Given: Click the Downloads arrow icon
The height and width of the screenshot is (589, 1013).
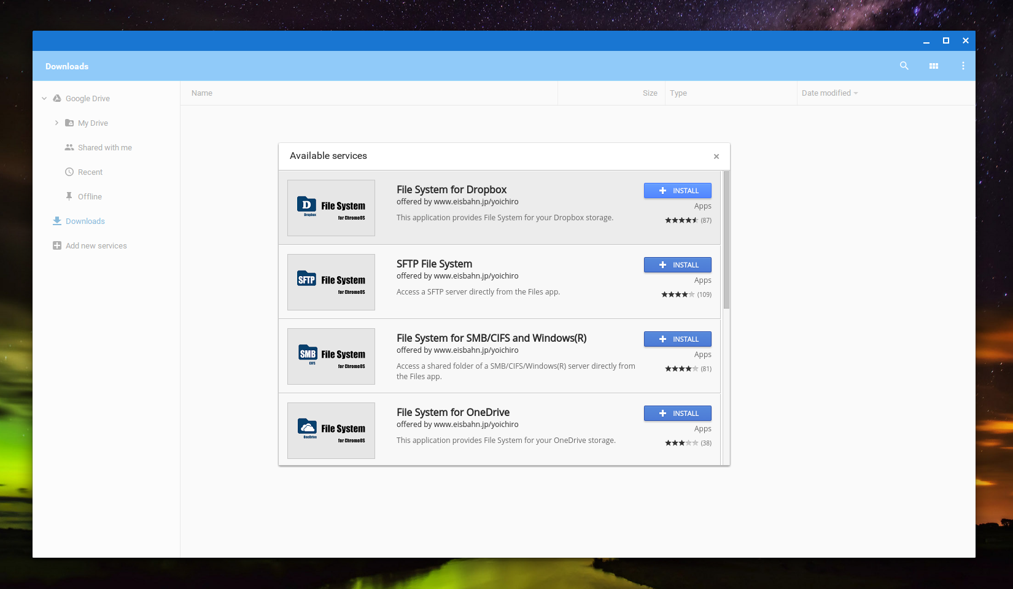Looking at the screenshot, I should click(x=57, y=221).
